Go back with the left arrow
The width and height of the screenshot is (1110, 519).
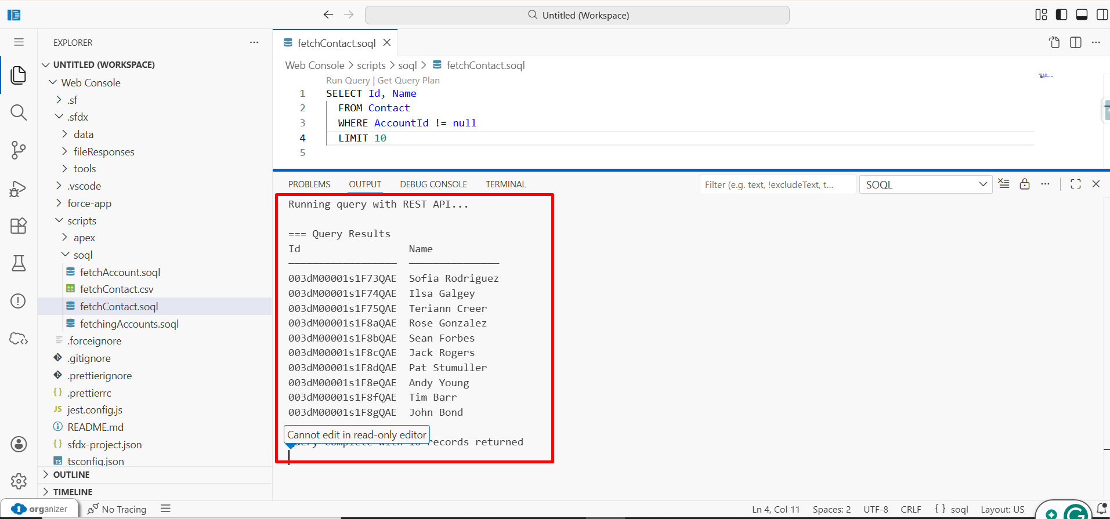(x=328, y=14)
